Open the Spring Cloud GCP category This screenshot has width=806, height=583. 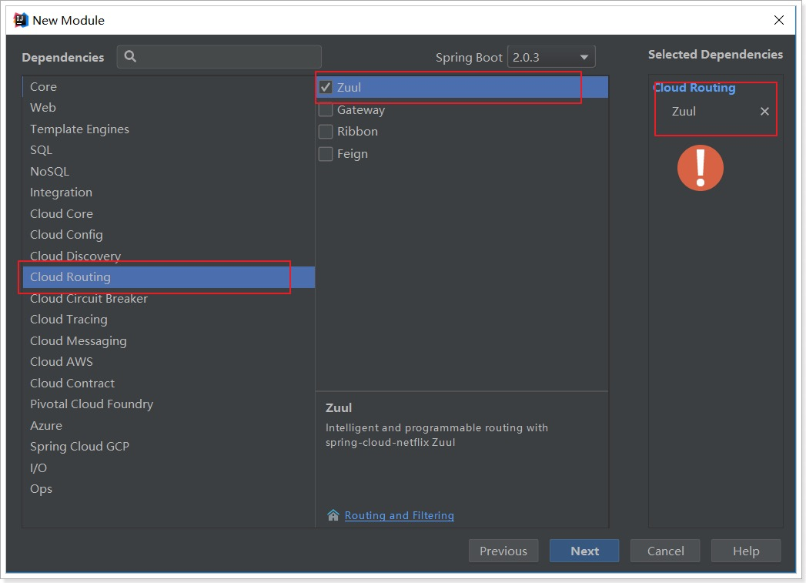pyautogui.click(x=169, y=447)
